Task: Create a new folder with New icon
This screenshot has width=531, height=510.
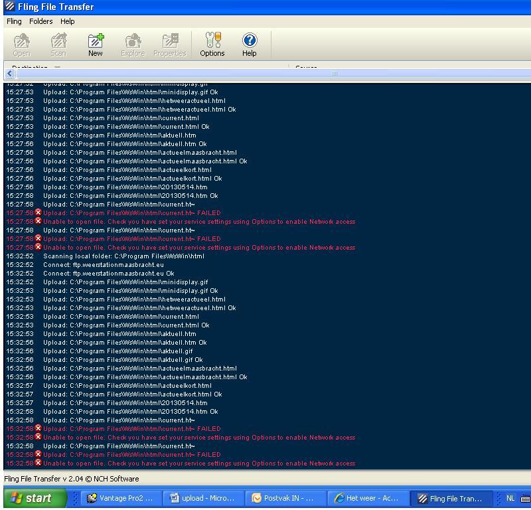Action: (x=96, y=44)
